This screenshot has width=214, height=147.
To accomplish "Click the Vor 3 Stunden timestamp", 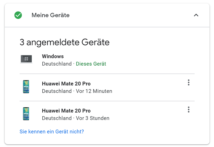I will [93, 118].
